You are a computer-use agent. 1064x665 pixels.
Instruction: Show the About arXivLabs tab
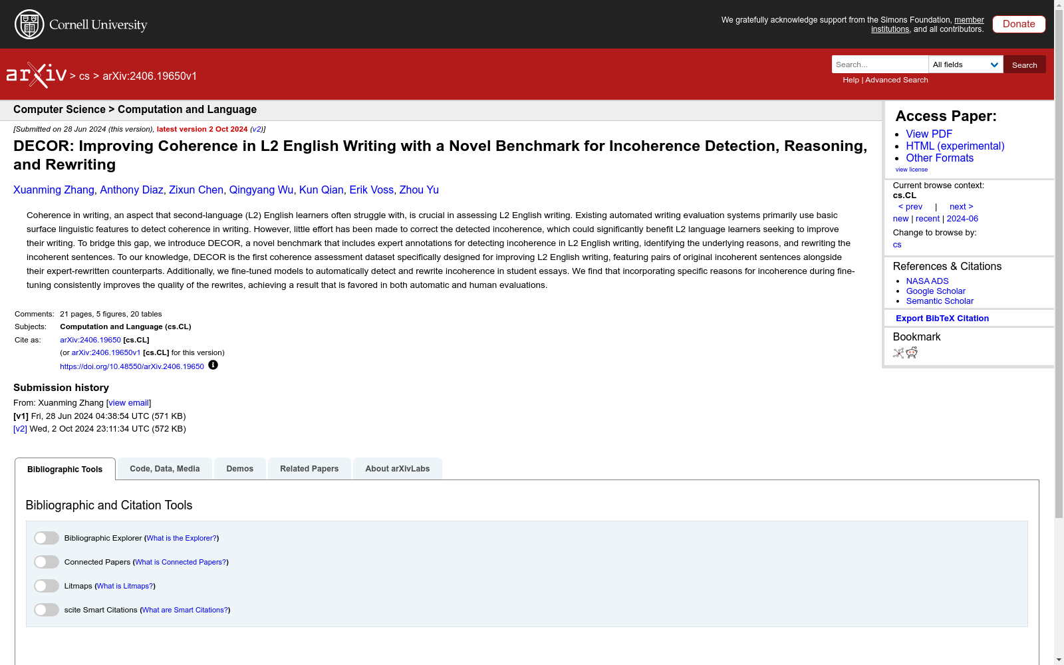[398, 469]
